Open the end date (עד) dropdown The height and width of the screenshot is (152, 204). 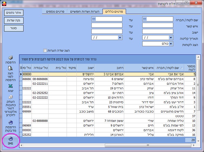coord(120,38)
